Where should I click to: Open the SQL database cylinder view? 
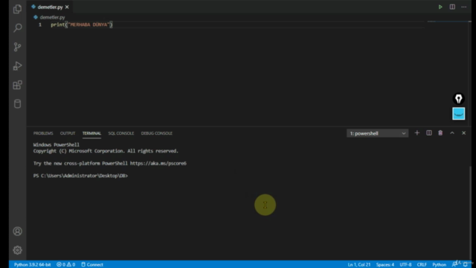17,104
